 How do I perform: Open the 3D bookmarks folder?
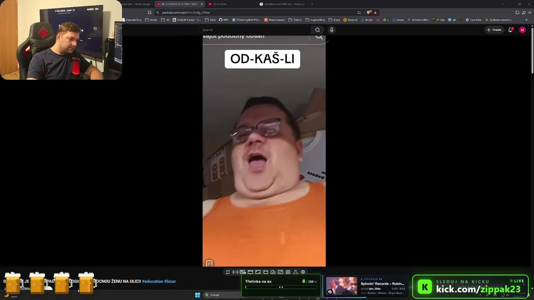(166, 20)
